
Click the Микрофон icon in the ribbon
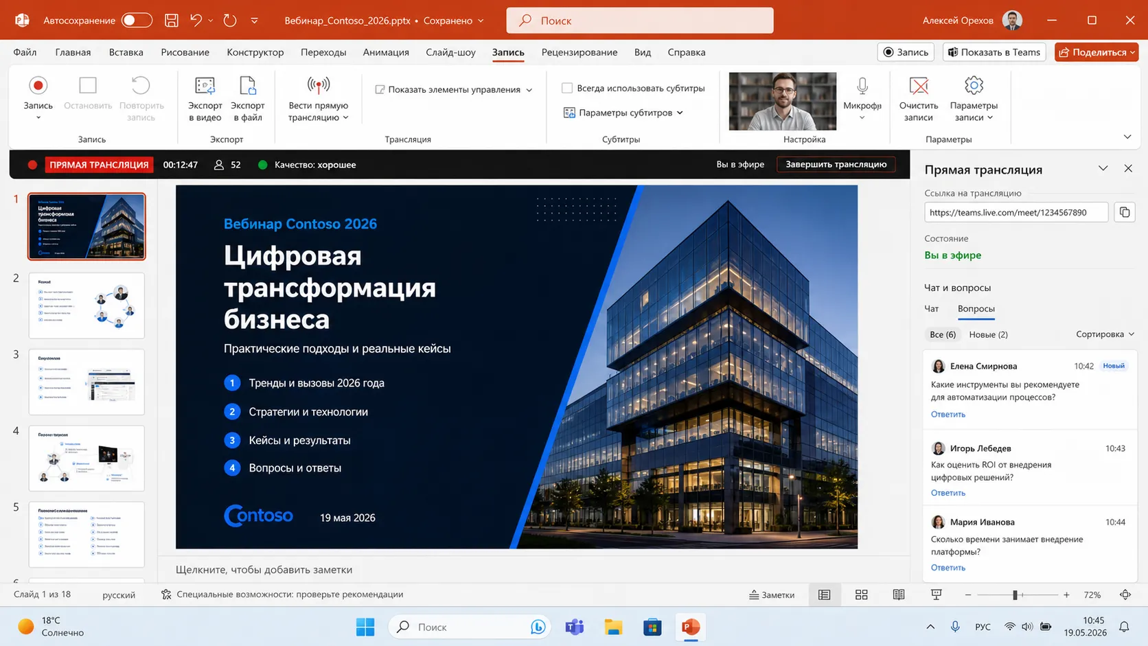862,85
